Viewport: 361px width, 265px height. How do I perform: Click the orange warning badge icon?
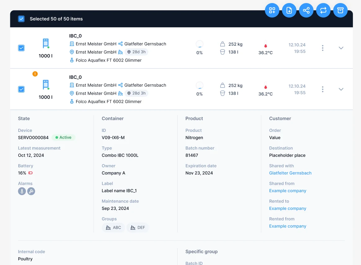(35, 74)
